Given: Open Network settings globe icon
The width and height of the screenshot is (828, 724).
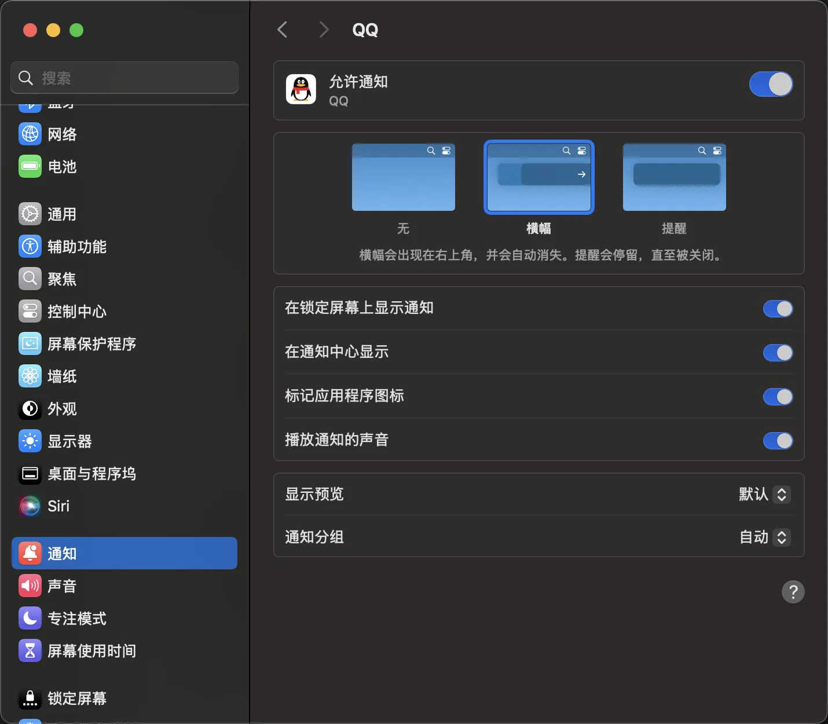Looking at the screenshot, I should (30, 134).
